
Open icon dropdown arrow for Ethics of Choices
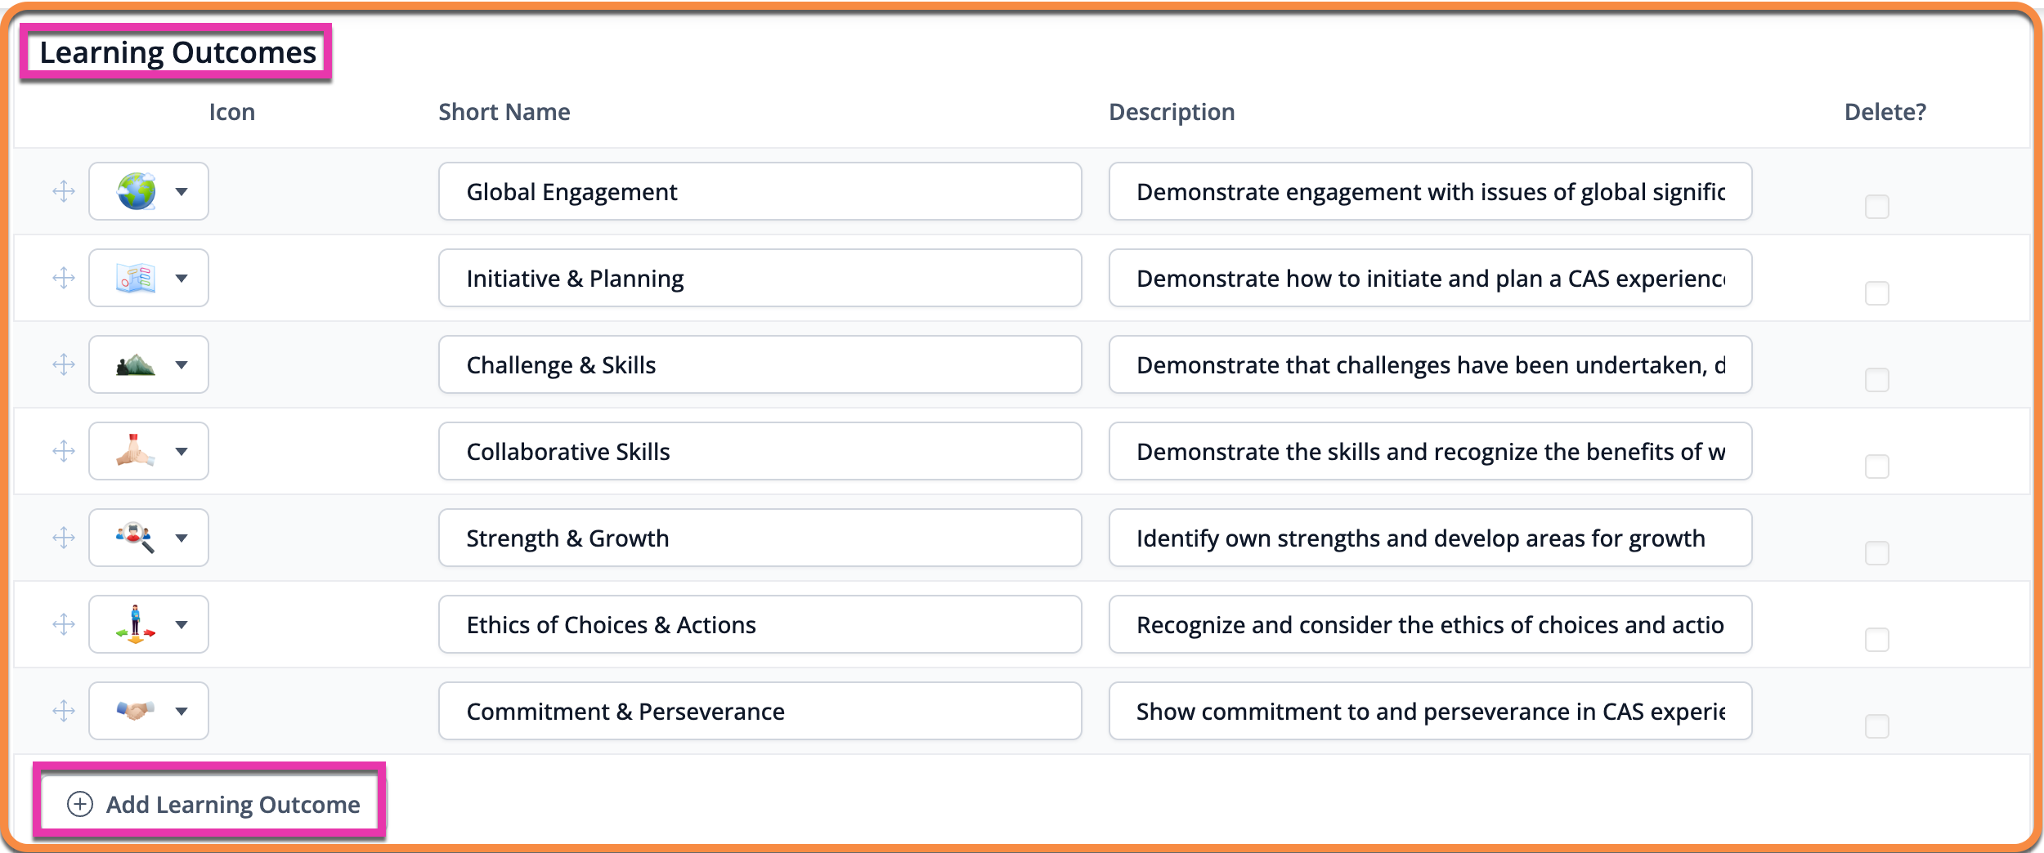(182, 625)
